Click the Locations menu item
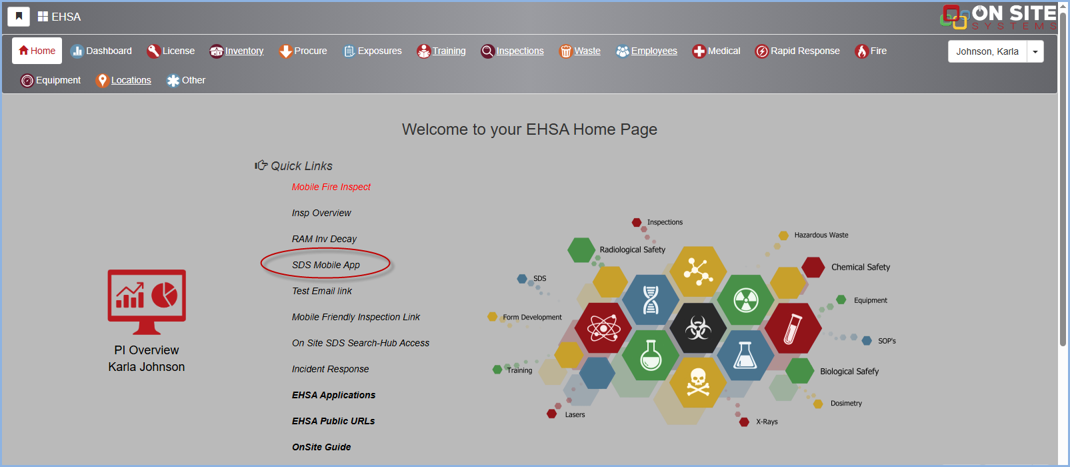Viewport: 1070px width, 467px height. coord(123,80)
